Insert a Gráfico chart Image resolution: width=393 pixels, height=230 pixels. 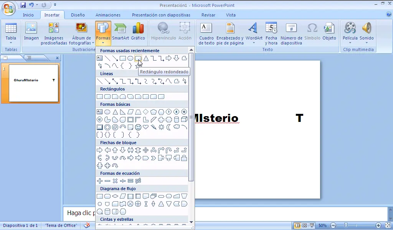pyautogui.click(x=138, y=31)
